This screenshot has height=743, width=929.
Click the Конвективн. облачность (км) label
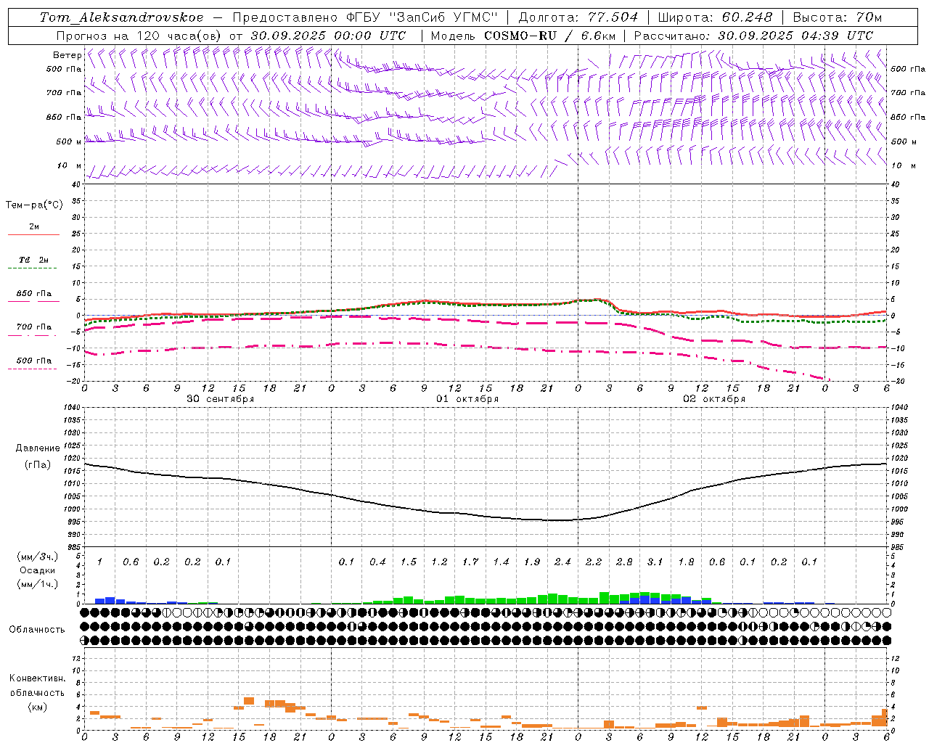[x=37, y=692]
